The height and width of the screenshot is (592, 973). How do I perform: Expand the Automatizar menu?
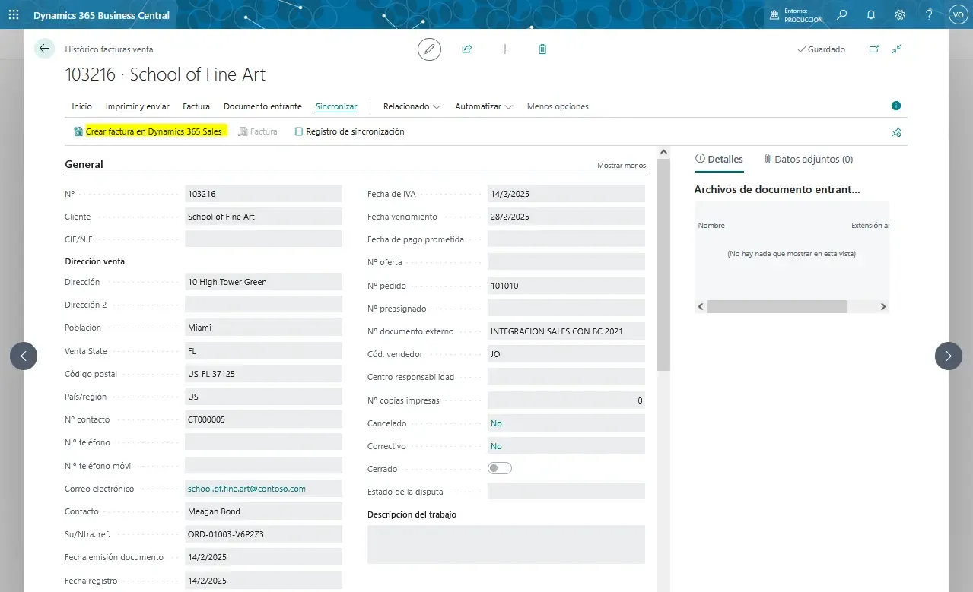(x=483, y=106)
